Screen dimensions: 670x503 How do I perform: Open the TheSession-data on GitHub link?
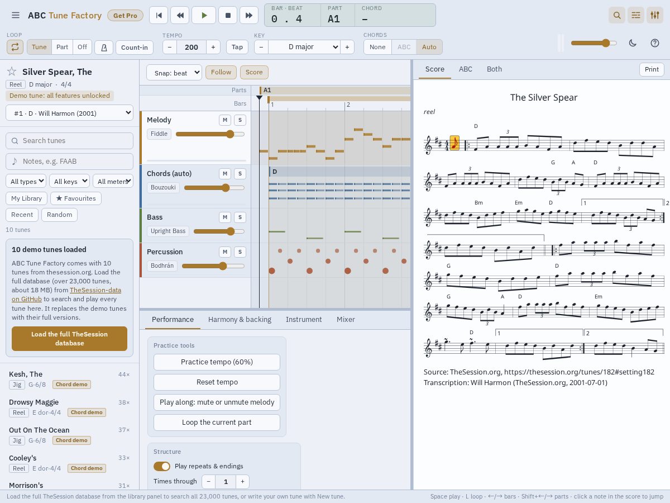click(x=66, y=295)
